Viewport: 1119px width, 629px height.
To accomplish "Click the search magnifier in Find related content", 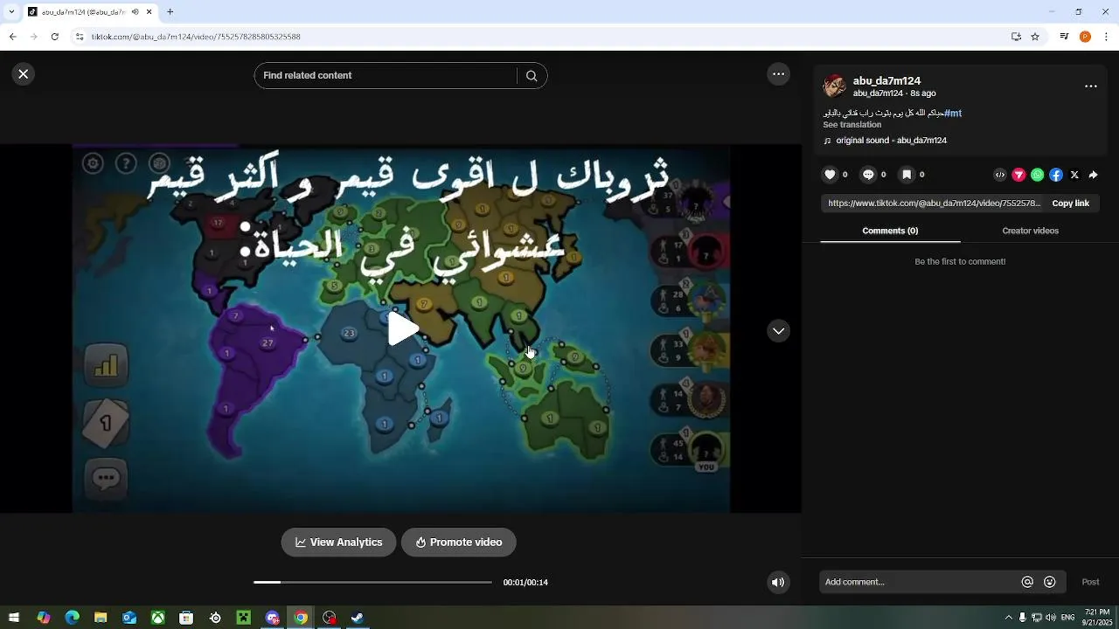I will click(532, 76).
